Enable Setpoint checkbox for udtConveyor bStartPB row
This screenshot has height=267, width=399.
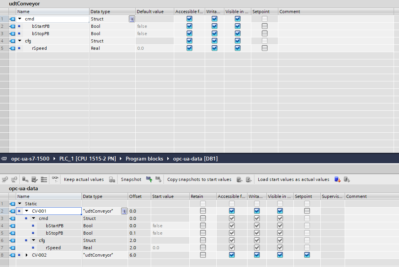pos(264,26)
